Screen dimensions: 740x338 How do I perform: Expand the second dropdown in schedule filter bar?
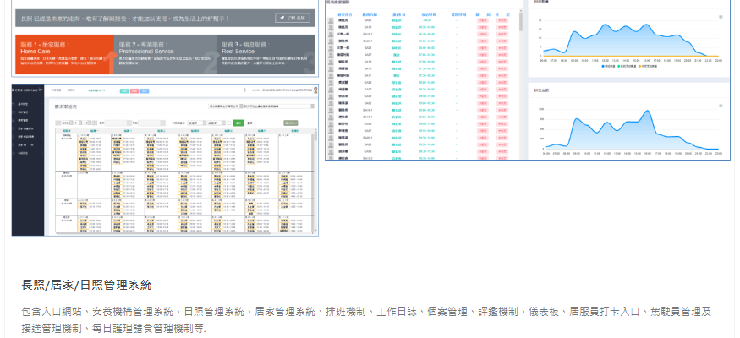click(x=215, y=123)
